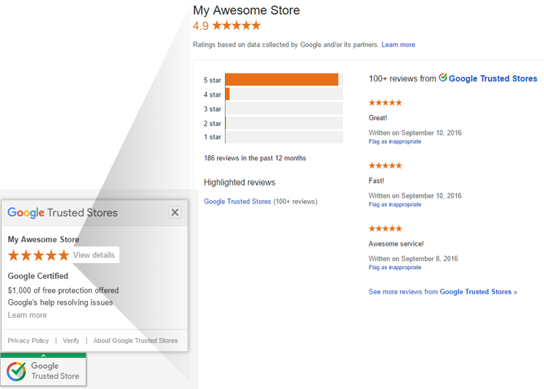Screen dimensions: 544x389
Task: Close the Google Trusted Stores popup
Action: click(174, 213)
